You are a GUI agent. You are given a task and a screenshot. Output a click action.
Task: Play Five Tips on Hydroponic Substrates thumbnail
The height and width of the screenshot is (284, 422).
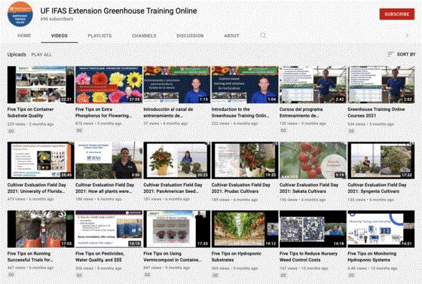pyautogui.click(x=245, y=229)
